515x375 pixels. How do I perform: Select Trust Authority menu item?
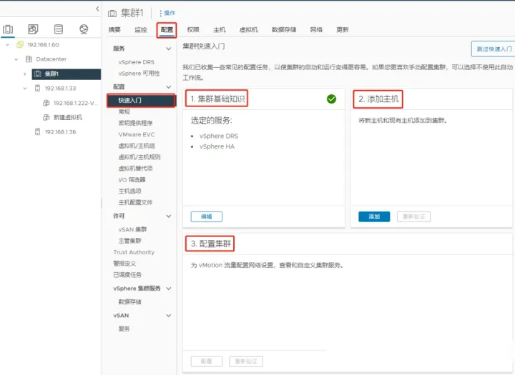click(134, 252)
